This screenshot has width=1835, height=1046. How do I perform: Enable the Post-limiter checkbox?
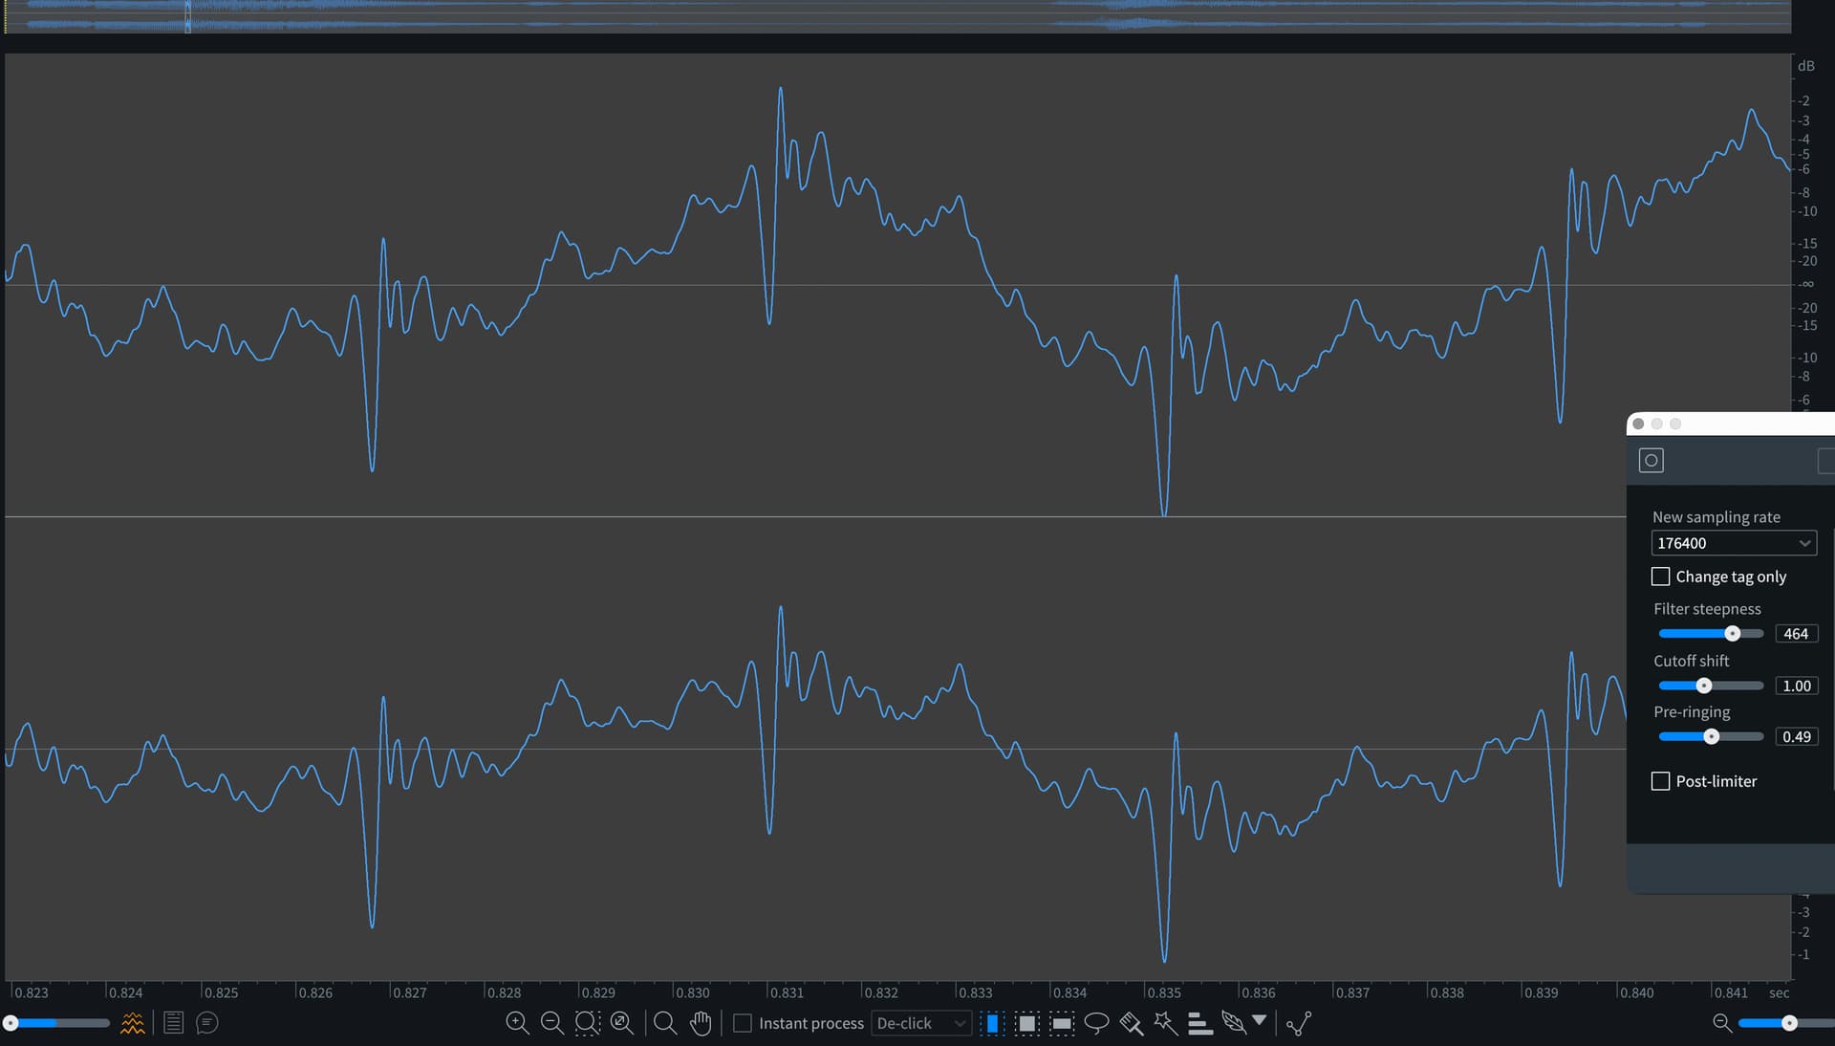(x=1661, y=781)
